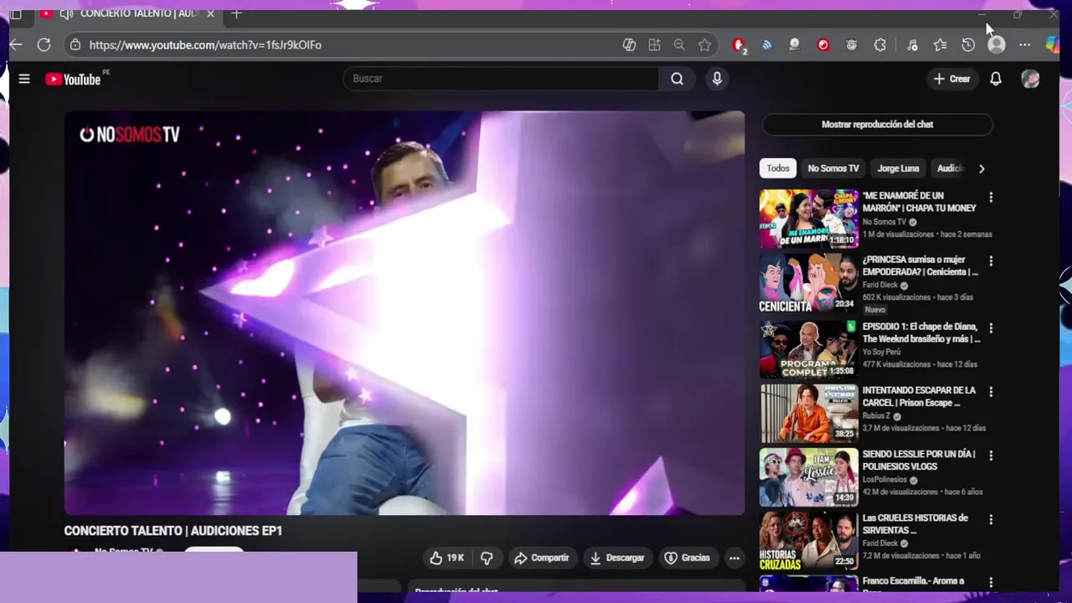Open the YouTube account avatar menu

pos(1030,79)
